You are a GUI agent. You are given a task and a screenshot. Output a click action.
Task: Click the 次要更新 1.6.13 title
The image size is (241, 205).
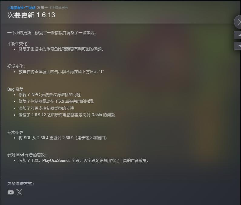[31, 15]
